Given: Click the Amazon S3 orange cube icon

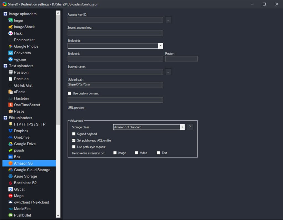Looking at the screenshot, I should click(11, 164).
